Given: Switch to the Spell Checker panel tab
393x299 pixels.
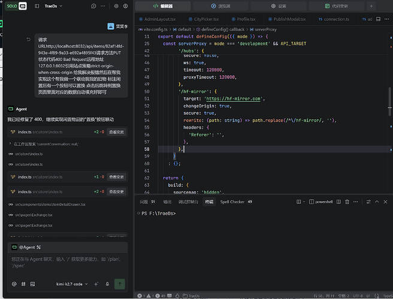Looking at the screenshot, I should coord(237,202).
